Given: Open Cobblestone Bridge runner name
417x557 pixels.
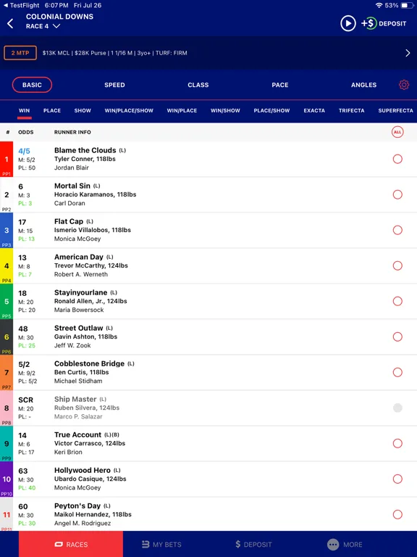Looking at the screenshot, I should pos(89,363).
